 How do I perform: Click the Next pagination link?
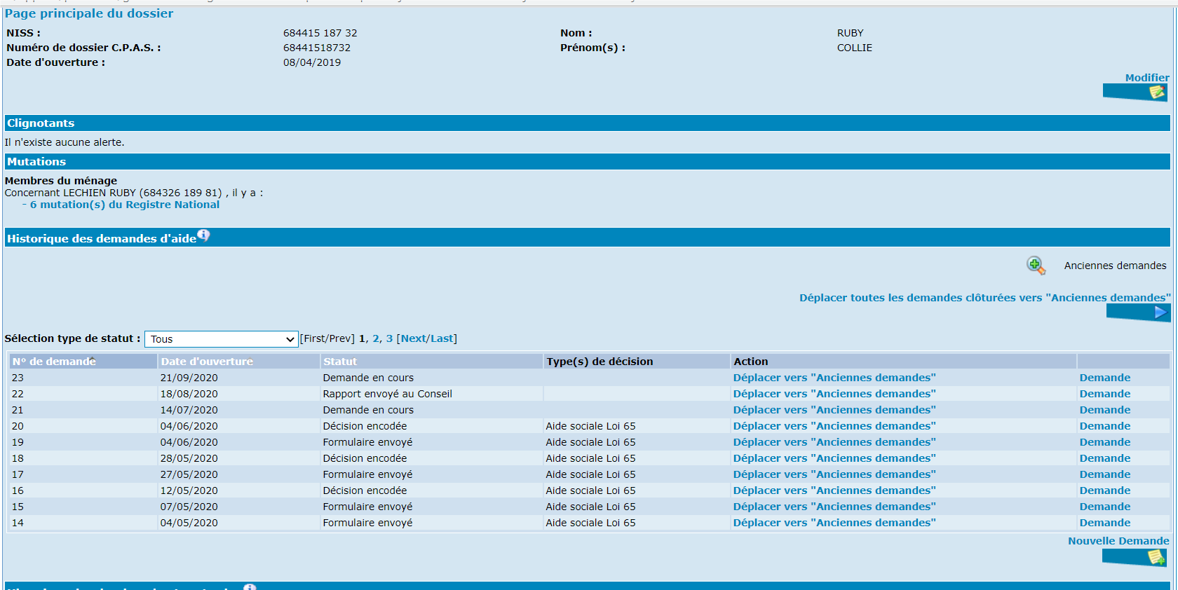click(413, 338)
